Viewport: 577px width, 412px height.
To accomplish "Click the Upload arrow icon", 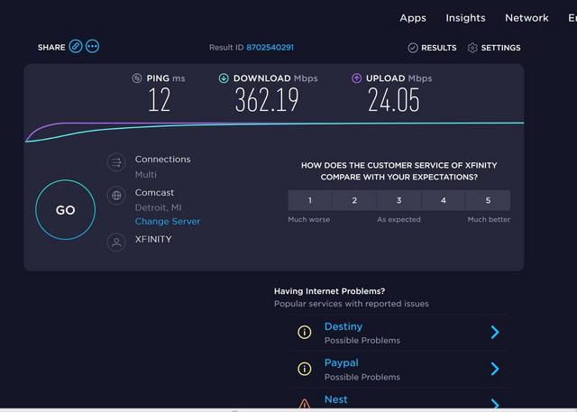I will [356, 78].
